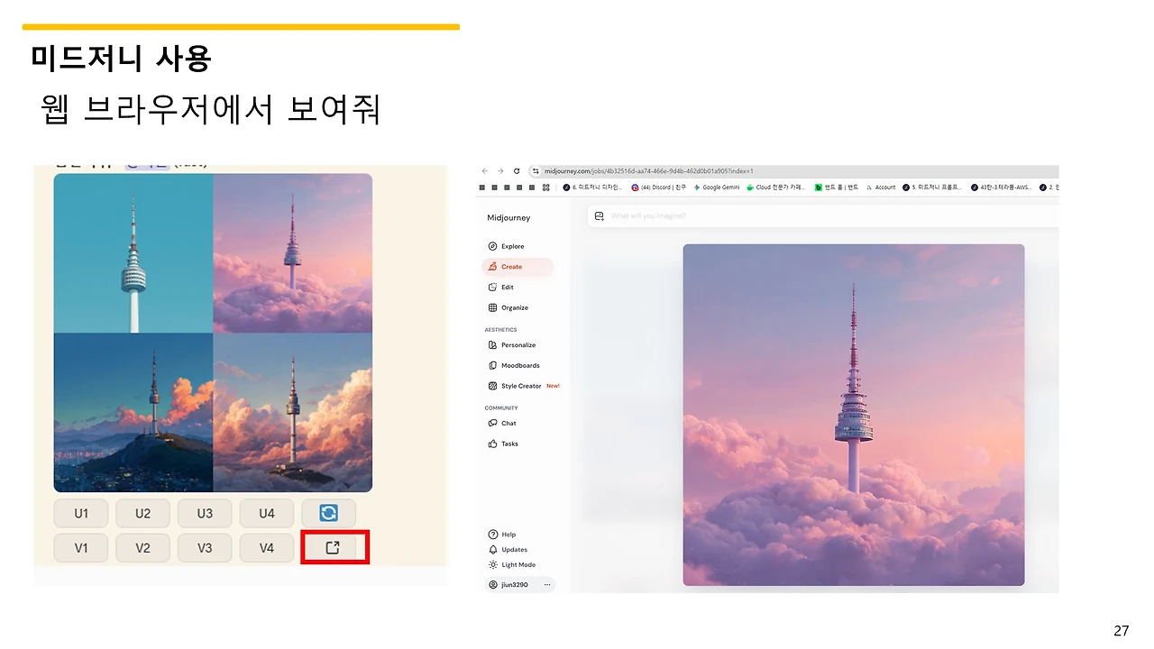Open the browser tab search grid icon

[546, 187]
